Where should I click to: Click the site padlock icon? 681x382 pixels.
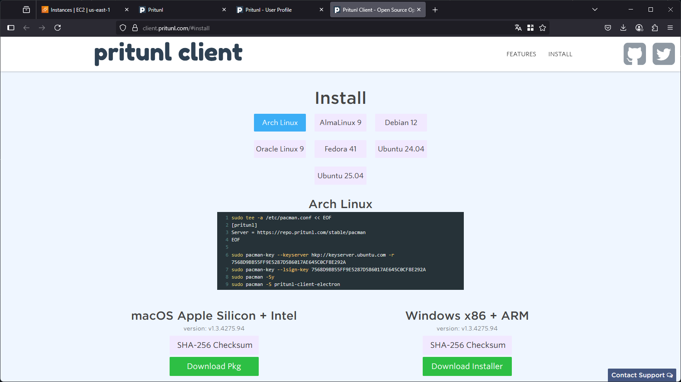[x=135, y=28]
